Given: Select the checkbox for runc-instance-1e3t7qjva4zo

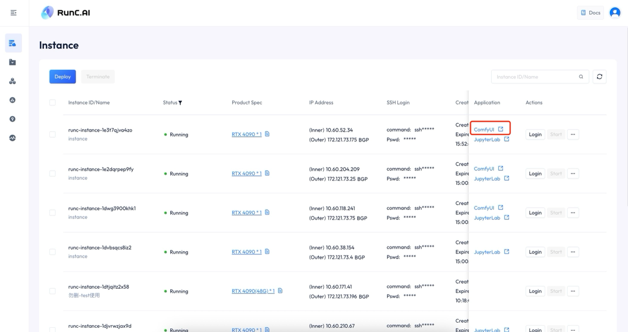Looking at the screenshot, I should [52, 134].
